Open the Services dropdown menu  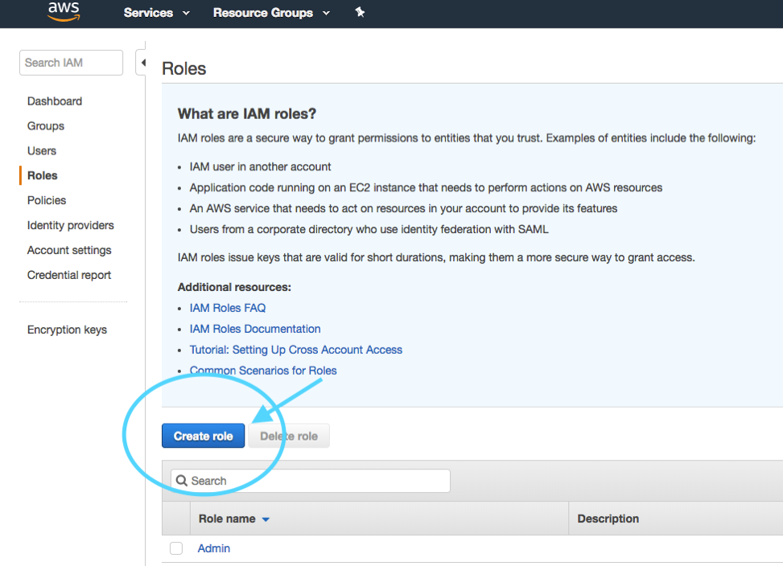[156, 13]
